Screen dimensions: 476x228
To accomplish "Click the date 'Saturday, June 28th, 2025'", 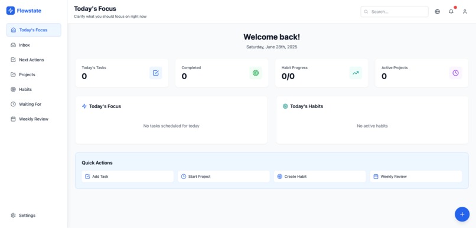I will point(272,47).
